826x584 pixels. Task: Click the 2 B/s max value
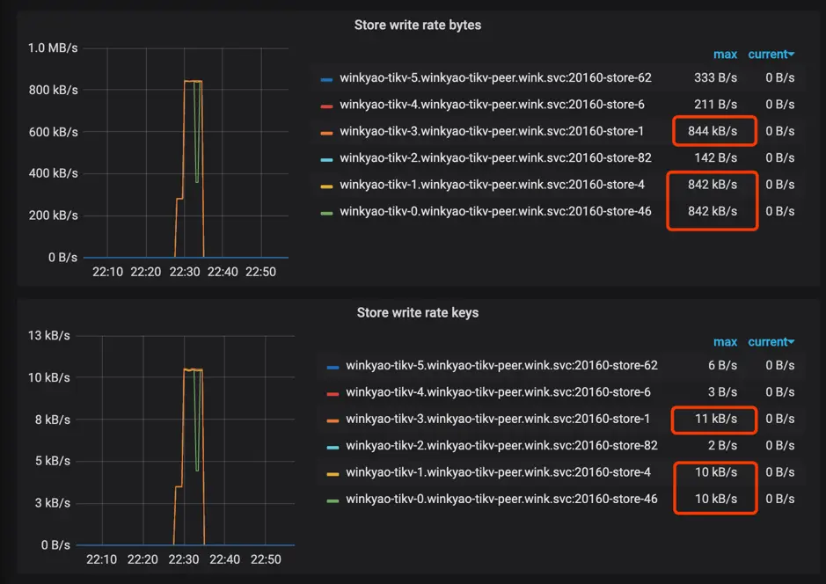click(722, 446)
